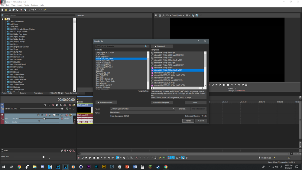Open the Good (Half) preview quality dropdown

tap(183, 15)
